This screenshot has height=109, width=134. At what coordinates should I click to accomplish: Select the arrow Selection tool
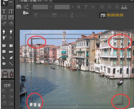(x=4, y=3)
